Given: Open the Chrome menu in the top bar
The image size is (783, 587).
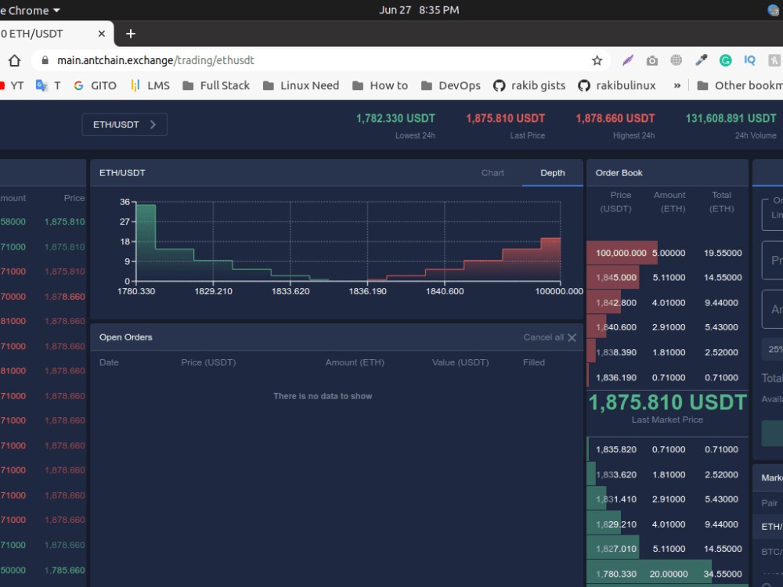Looking at the screenshot, I should pos(31,10).
